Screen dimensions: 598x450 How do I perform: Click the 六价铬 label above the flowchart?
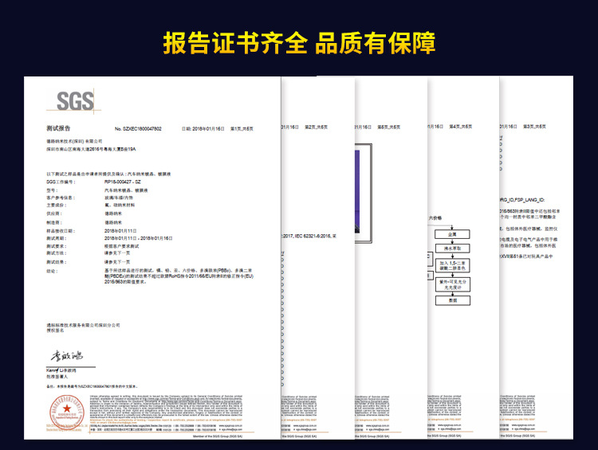tap(435, 218)
